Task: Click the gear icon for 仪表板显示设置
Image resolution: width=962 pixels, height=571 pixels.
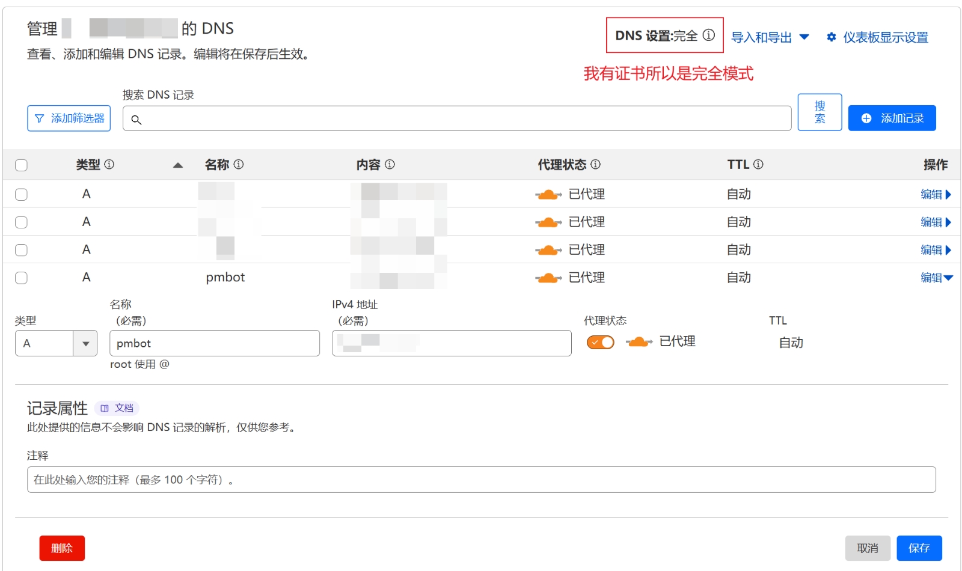Action: coord(831,37)
